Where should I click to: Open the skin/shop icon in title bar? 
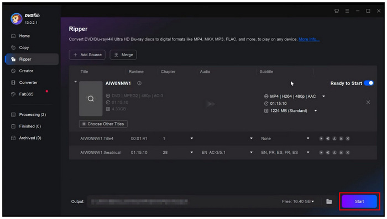pyautogui.click(x=337, y=11)
